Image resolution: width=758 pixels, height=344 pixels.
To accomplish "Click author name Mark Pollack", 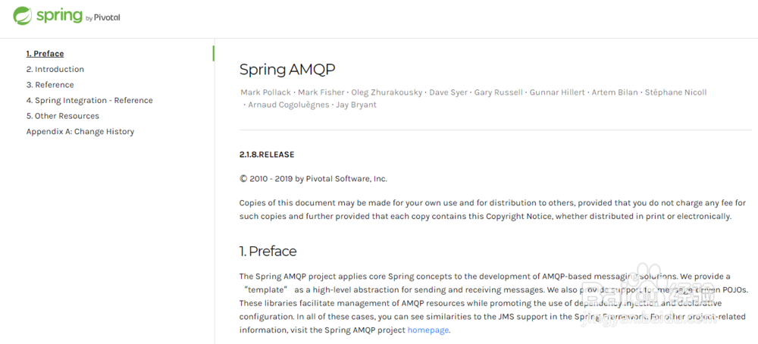I will coord(267,92).
